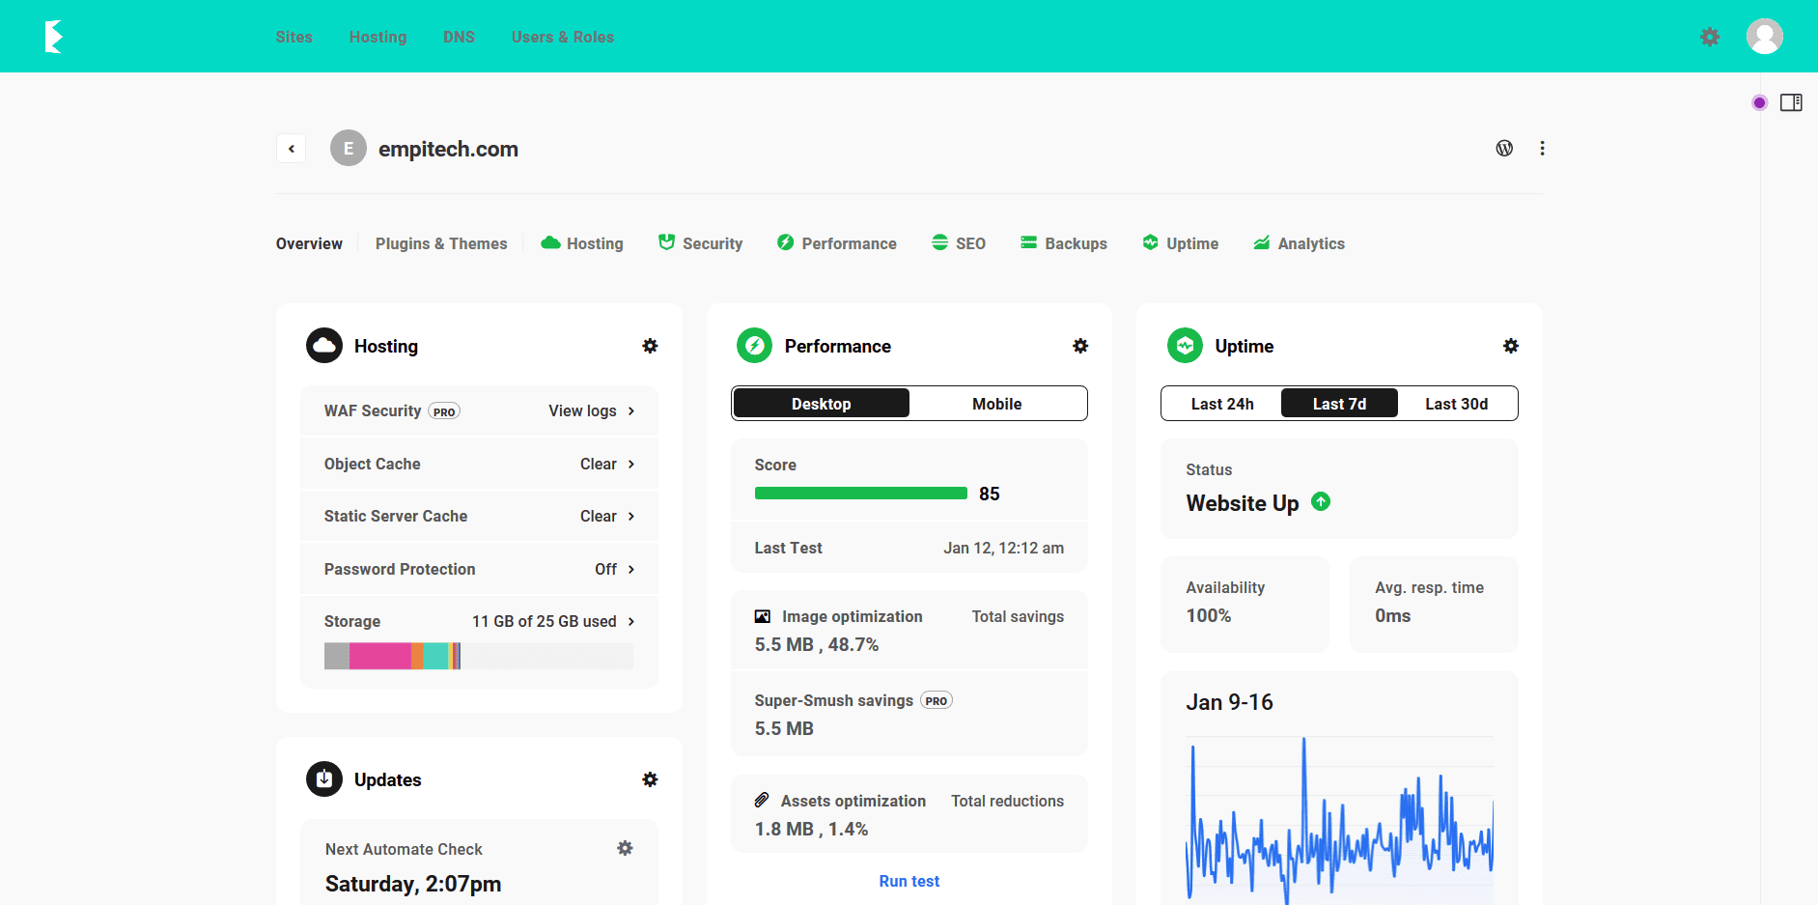Click the purple status dot indicator
Image resolution: width=1818 pixels, height=905 pixels.
1759,102
